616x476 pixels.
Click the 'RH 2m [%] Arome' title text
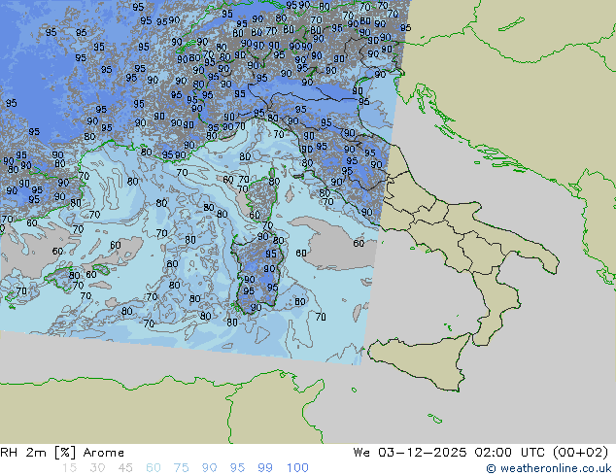[x=62, y=453]
